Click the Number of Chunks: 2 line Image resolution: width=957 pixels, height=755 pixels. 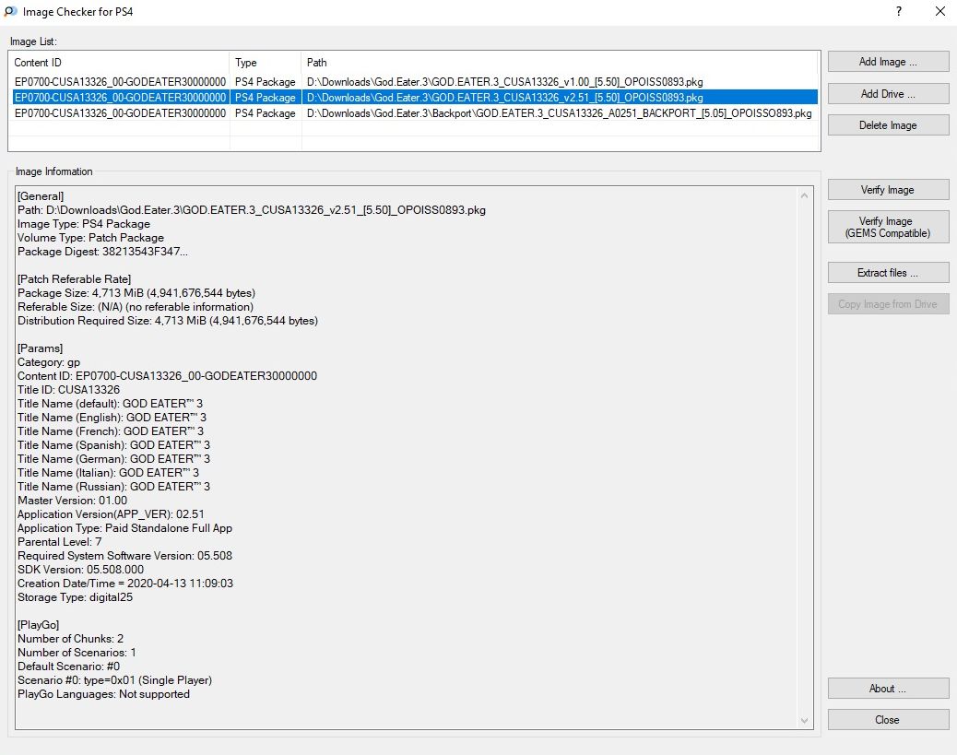point(70,639)
